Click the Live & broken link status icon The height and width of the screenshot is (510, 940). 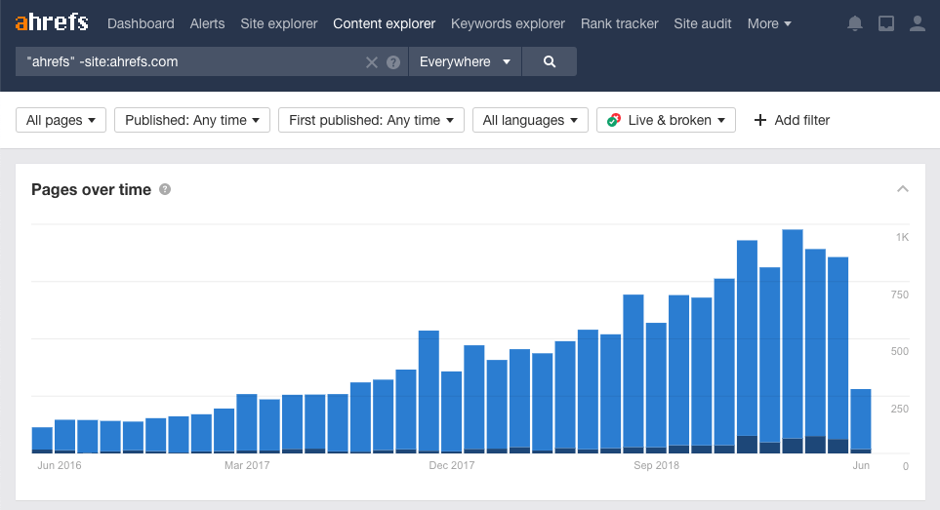(x=613, y=120)
